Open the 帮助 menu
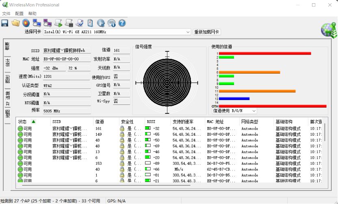This screenshot has width=338, height=204. 32,13
